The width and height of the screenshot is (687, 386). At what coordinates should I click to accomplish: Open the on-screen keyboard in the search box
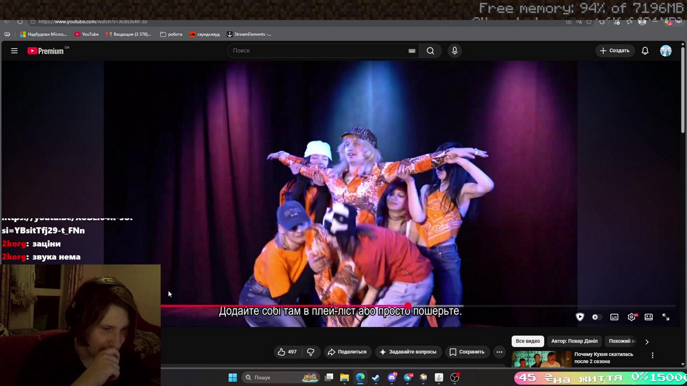point(412,50)
